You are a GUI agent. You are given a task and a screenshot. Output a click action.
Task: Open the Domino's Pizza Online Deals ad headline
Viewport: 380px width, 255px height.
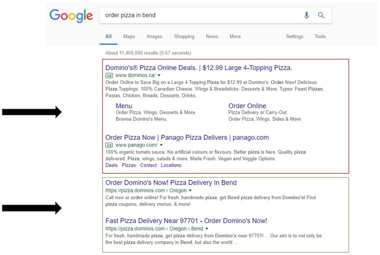pyautogui.click(x=199, y=68)
